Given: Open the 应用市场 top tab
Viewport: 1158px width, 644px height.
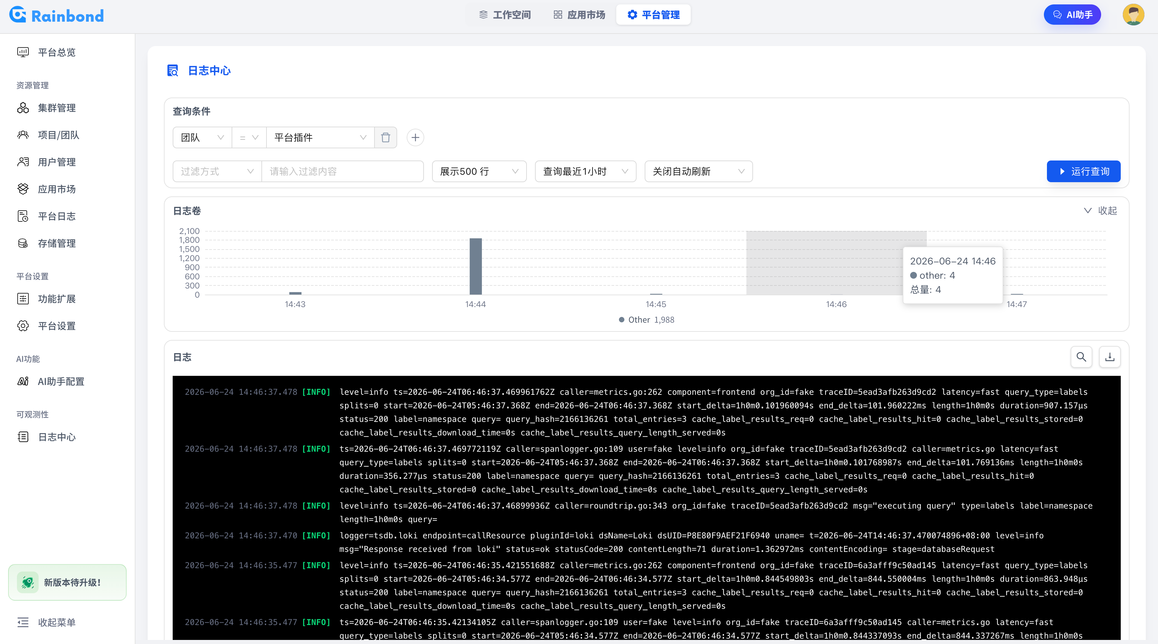Looking at the screenshot, I should point(579,15).
